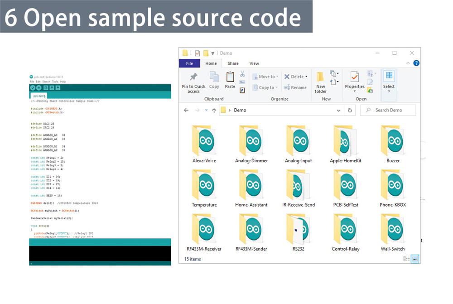Click the blue Help question mark icon
This screenshot has width=453, height=304.
[x=416, y=63]
